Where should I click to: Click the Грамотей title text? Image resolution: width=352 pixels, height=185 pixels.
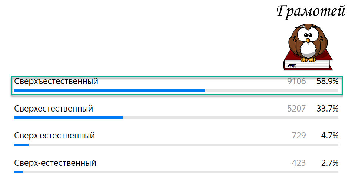coord(311,12)
